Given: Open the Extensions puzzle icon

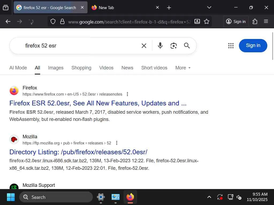Looking at the screenshot, I should click(255, 21).
